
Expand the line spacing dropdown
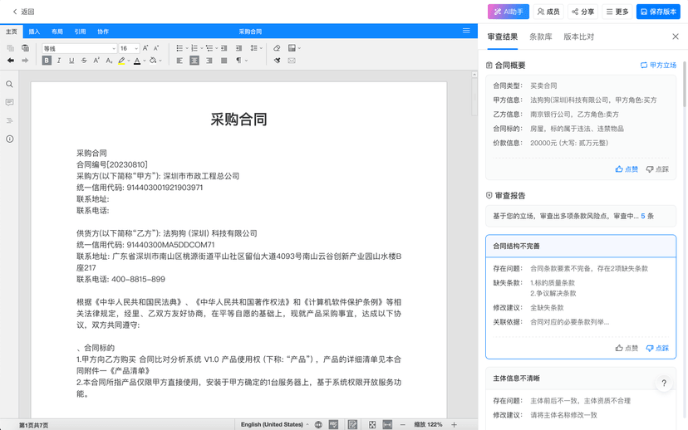point(256,48)
